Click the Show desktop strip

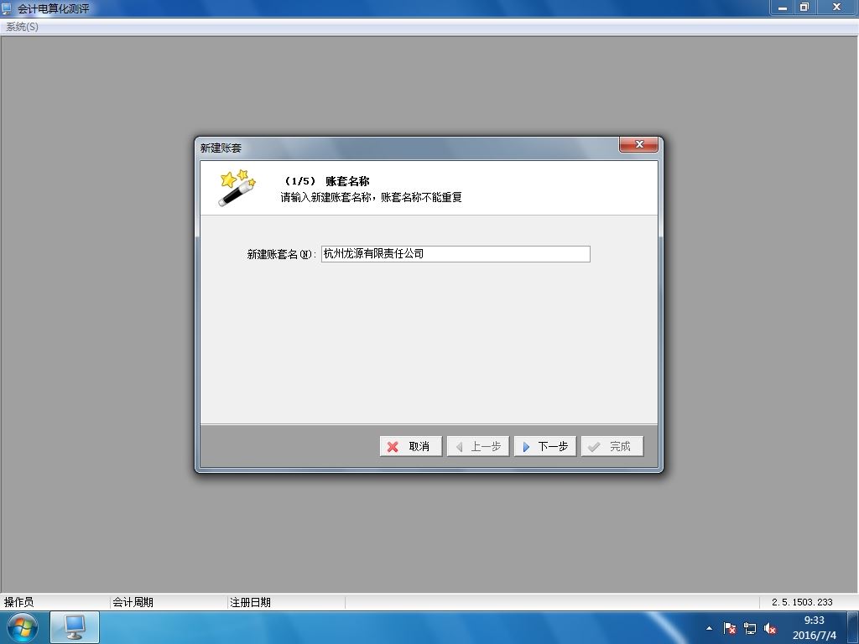853,627
